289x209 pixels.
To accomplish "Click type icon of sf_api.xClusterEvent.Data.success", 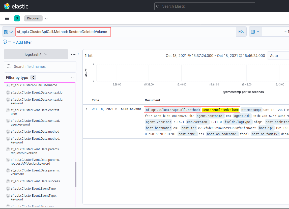I will click(x=8, y=181).
